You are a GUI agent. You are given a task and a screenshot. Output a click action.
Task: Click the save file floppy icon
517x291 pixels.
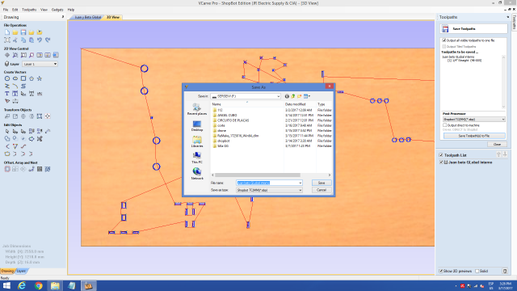point(23,32)
